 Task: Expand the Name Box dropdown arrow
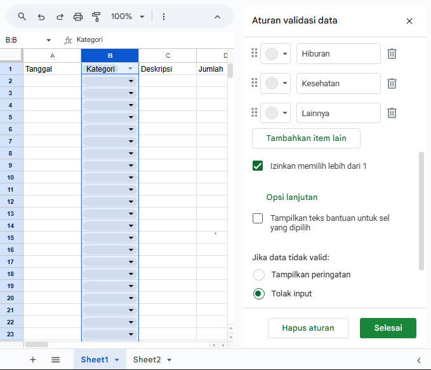tap(49, 40)
